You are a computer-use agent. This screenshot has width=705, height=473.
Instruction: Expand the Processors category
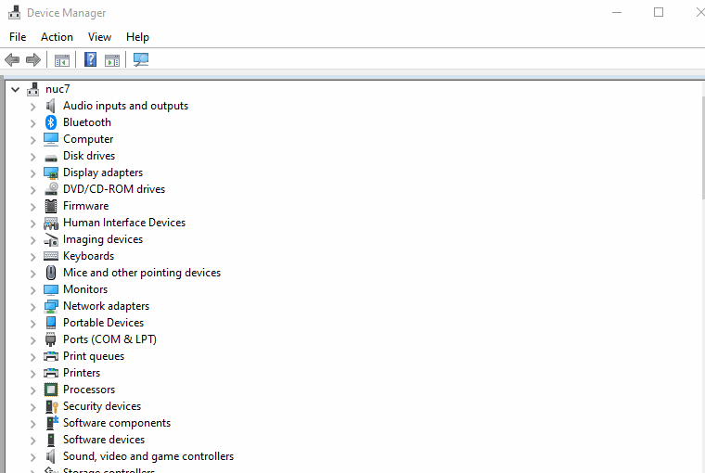click(x=32, y=390)
